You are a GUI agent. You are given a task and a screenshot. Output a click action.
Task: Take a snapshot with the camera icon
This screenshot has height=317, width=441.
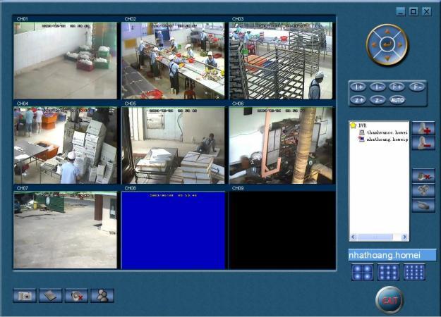click(25, 295)
